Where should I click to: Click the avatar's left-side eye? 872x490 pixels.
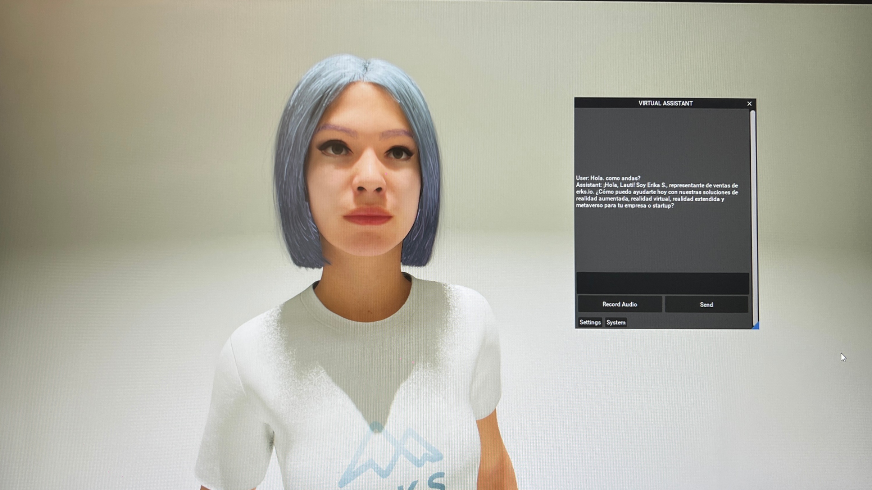tap(336, 149)
